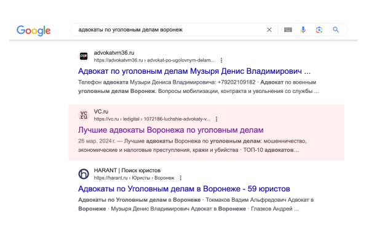Start voice search with microphone icon
369x246 pixels.
click(303, 30)
